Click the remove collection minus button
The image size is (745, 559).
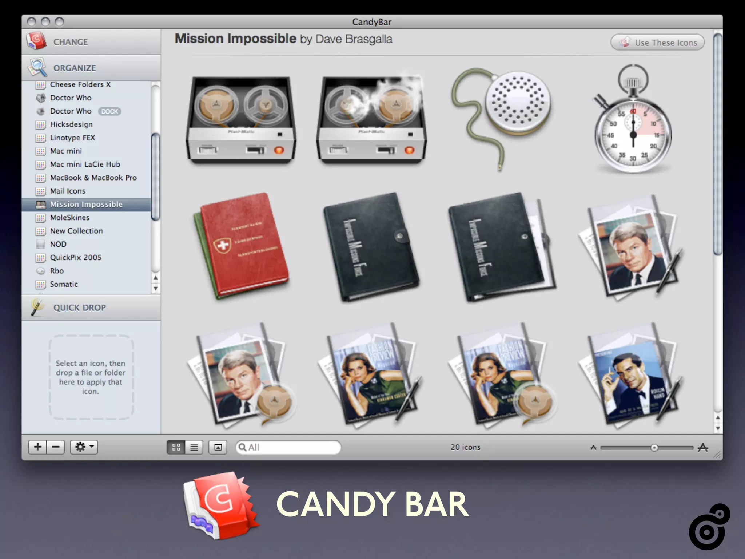tap(56, 447)
